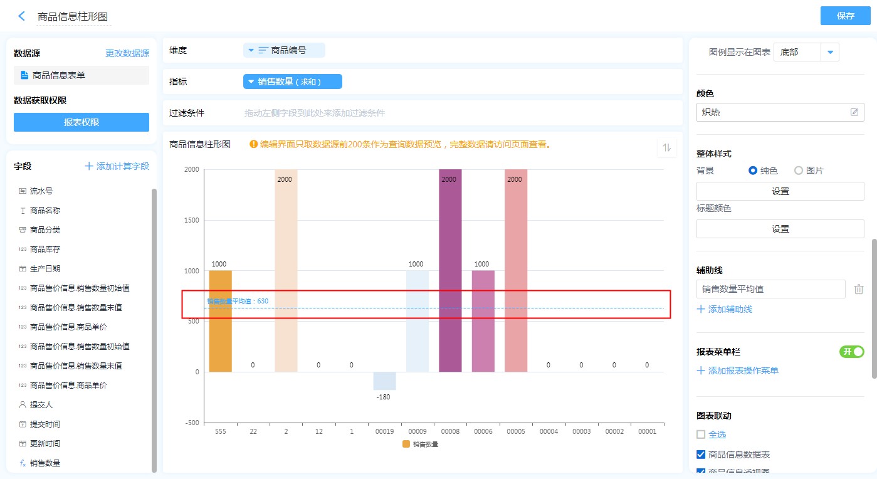877x479 pixels.
Task: Click the 更改数据源 link
Action: [x=127, y=53]
